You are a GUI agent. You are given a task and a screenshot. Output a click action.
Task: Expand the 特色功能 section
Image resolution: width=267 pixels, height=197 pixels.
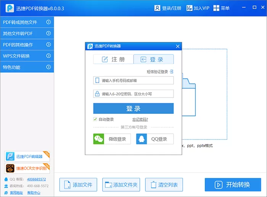click(27, 67)
